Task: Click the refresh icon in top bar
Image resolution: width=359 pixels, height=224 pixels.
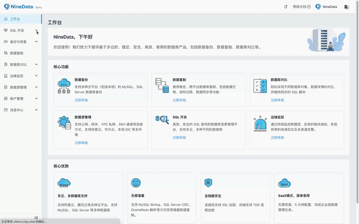Action: click(x=286, y=7)
